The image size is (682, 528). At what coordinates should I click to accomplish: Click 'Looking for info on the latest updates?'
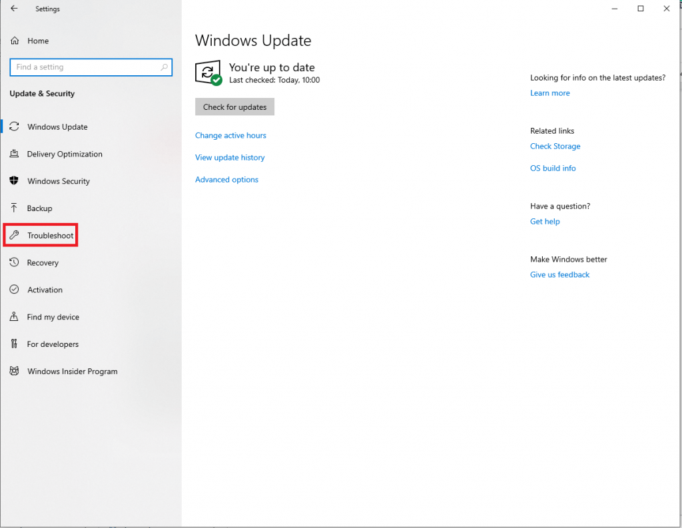(597, 78)
